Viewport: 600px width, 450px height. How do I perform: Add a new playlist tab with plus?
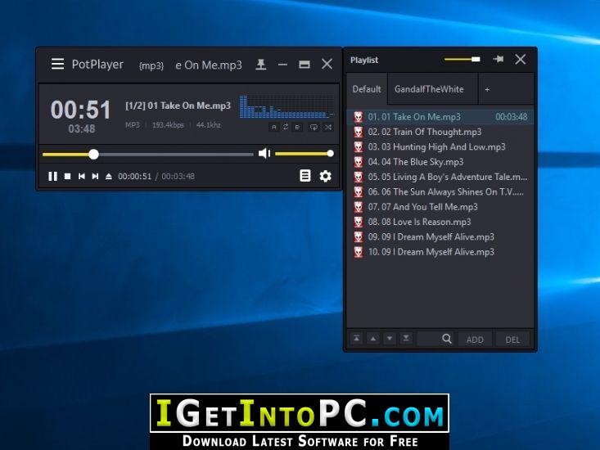coord(487,89)
